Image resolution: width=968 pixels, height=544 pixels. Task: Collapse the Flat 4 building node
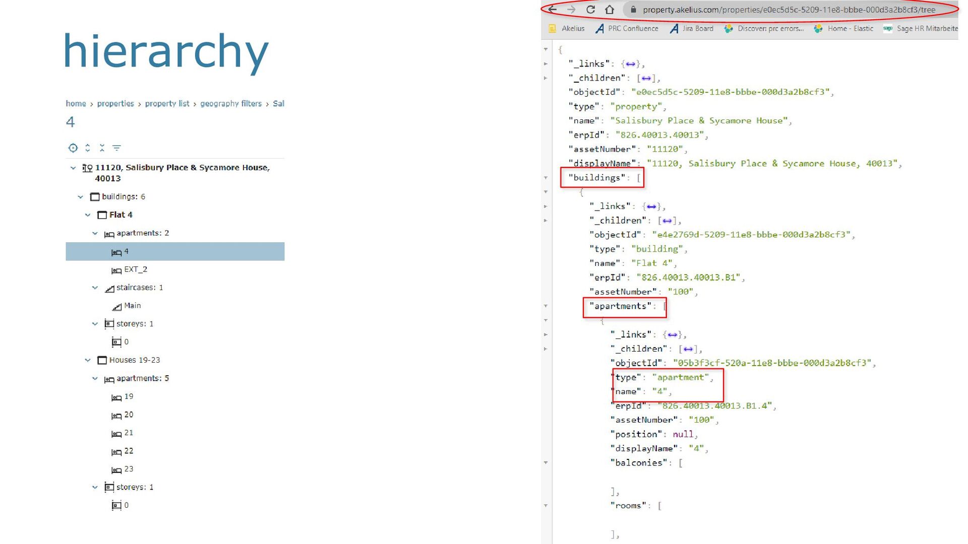pos(88,215)
